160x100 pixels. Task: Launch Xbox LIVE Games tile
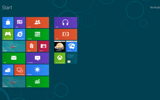pos(8,34)
